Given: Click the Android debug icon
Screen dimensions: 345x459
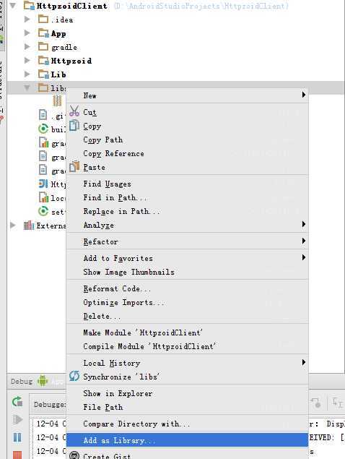Looking at the screenshot, I should coord(43,380).
